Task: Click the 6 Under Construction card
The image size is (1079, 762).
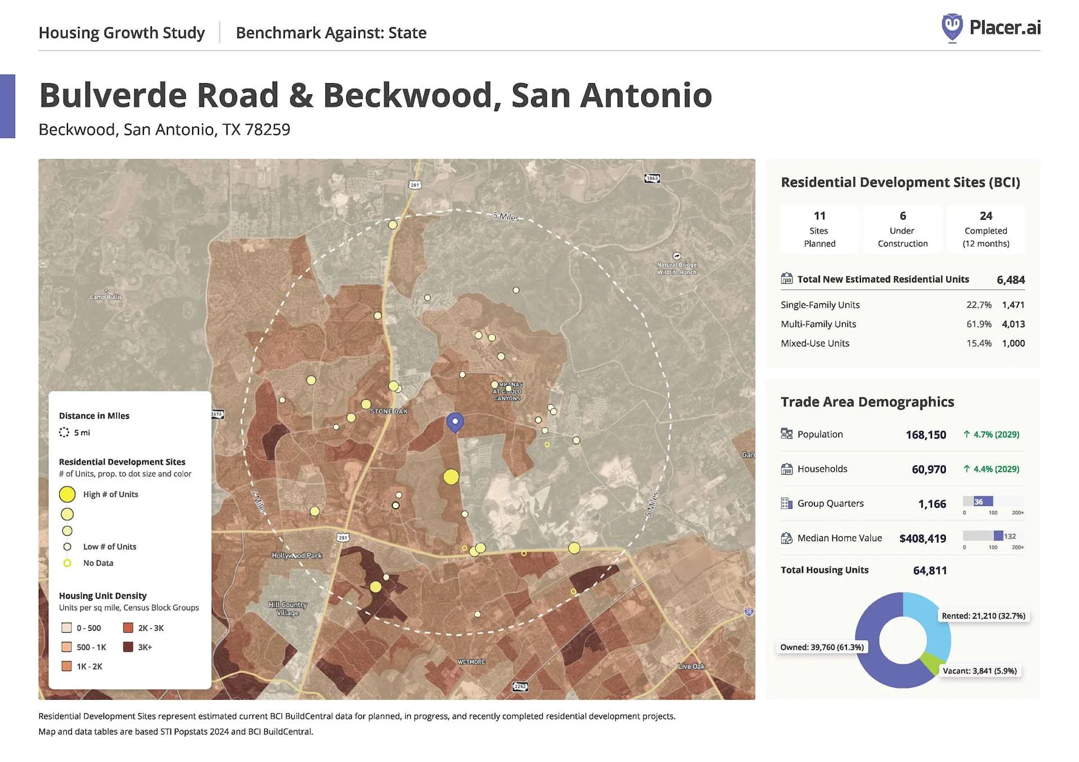Action: click(x=903, y=229)
